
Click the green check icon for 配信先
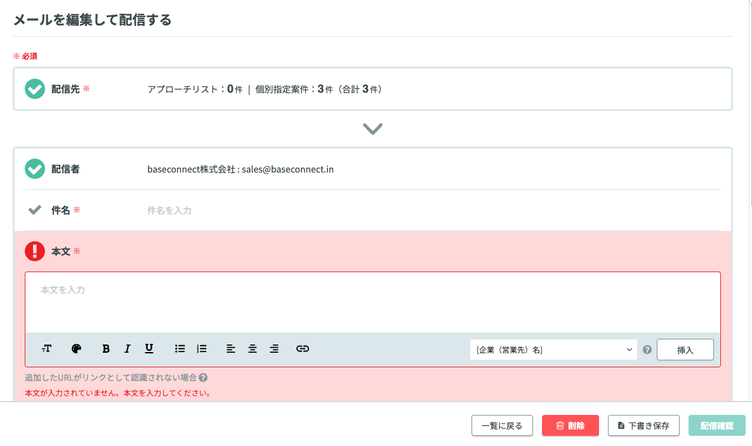click(x=34, y=89)
